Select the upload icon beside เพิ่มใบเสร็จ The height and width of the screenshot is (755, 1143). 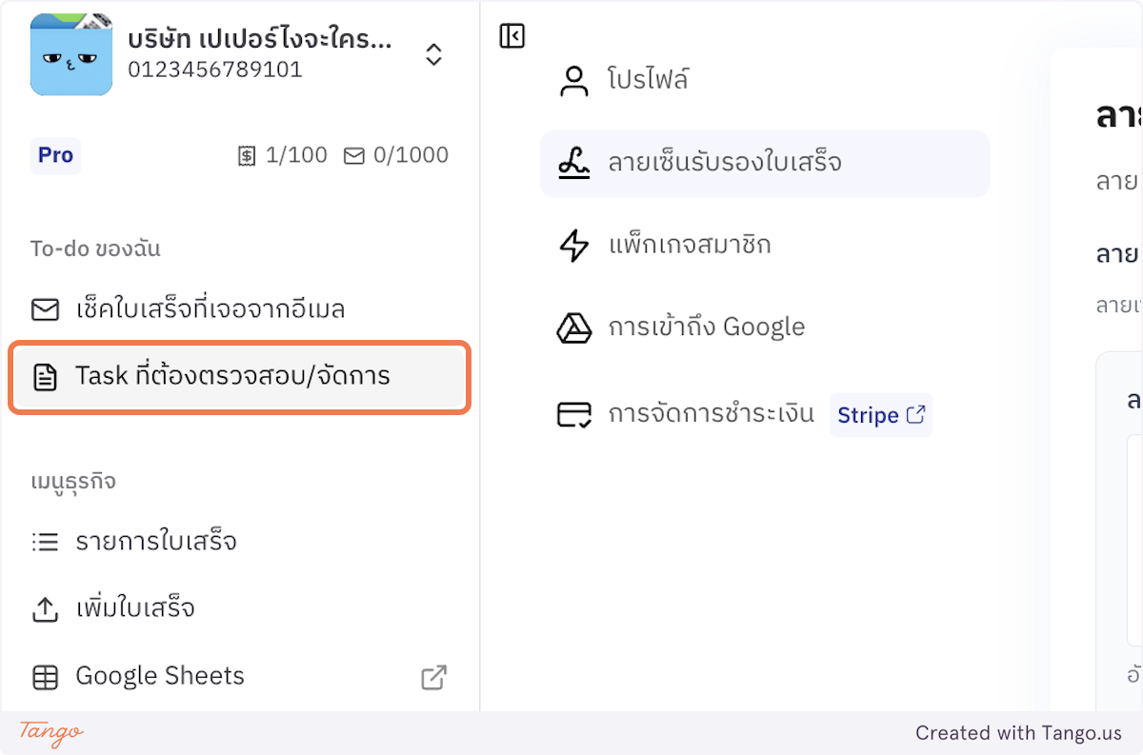(x=45, y=608)
